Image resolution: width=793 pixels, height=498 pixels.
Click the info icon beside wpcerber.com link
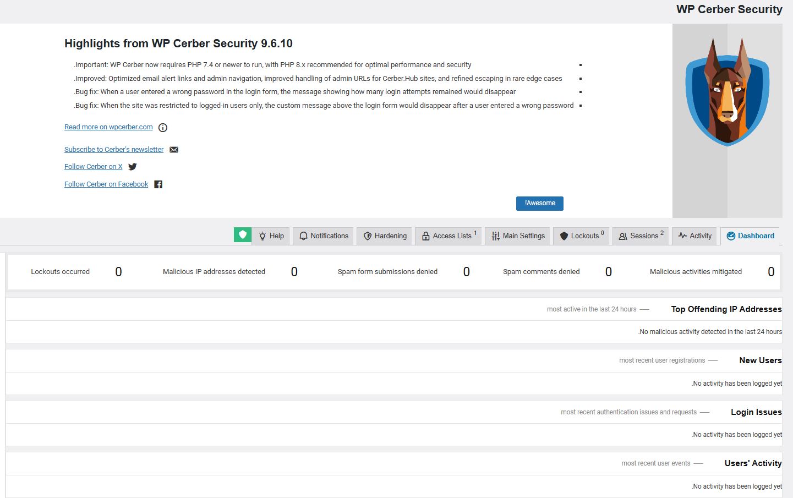point(163,128)
